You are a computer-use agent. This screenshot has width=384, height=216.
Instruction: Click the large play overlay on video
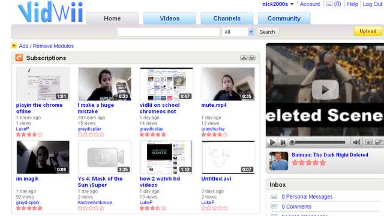pos(325,89)
